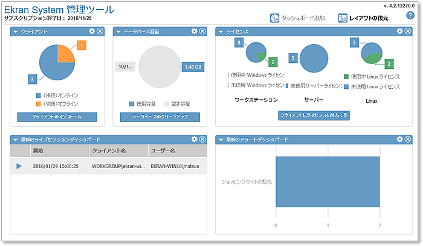Click ダッシュボード追加 link text
Image resolution: width=423 pixels, height=246 pixels.
[303, 18]
